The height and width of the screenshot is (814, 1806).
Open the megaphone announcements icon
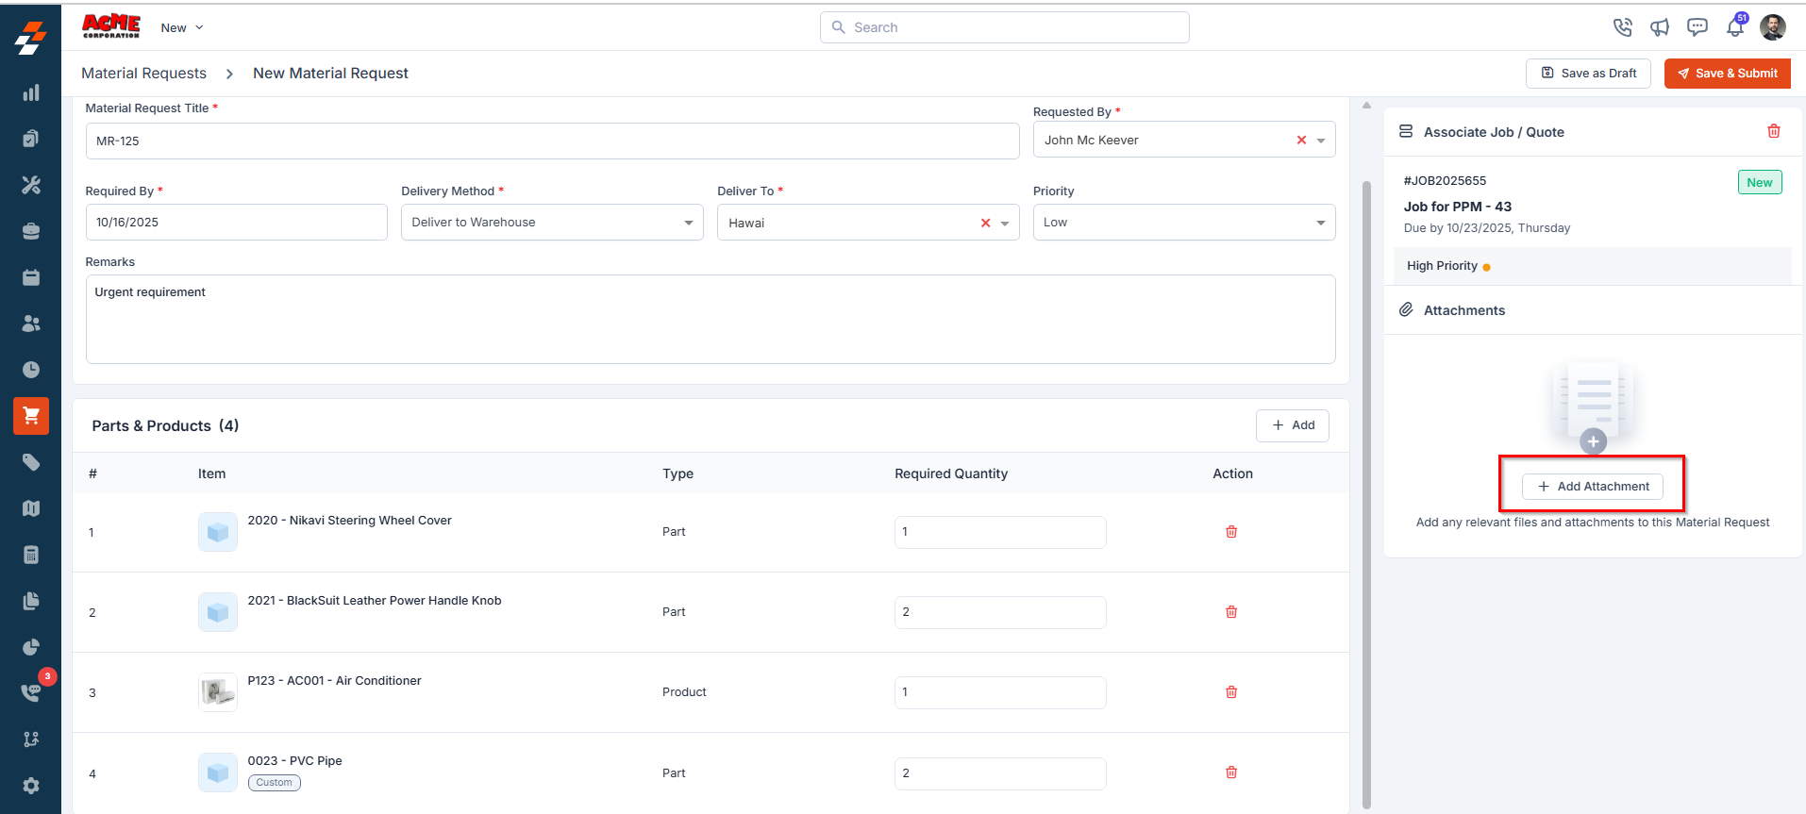[x=1660, y=27]
